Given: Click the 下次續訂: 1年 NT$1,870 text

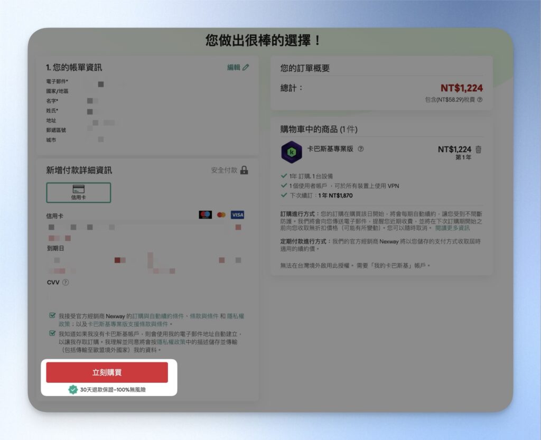Looking at the screenshot, I should click(x=321, y=195).
